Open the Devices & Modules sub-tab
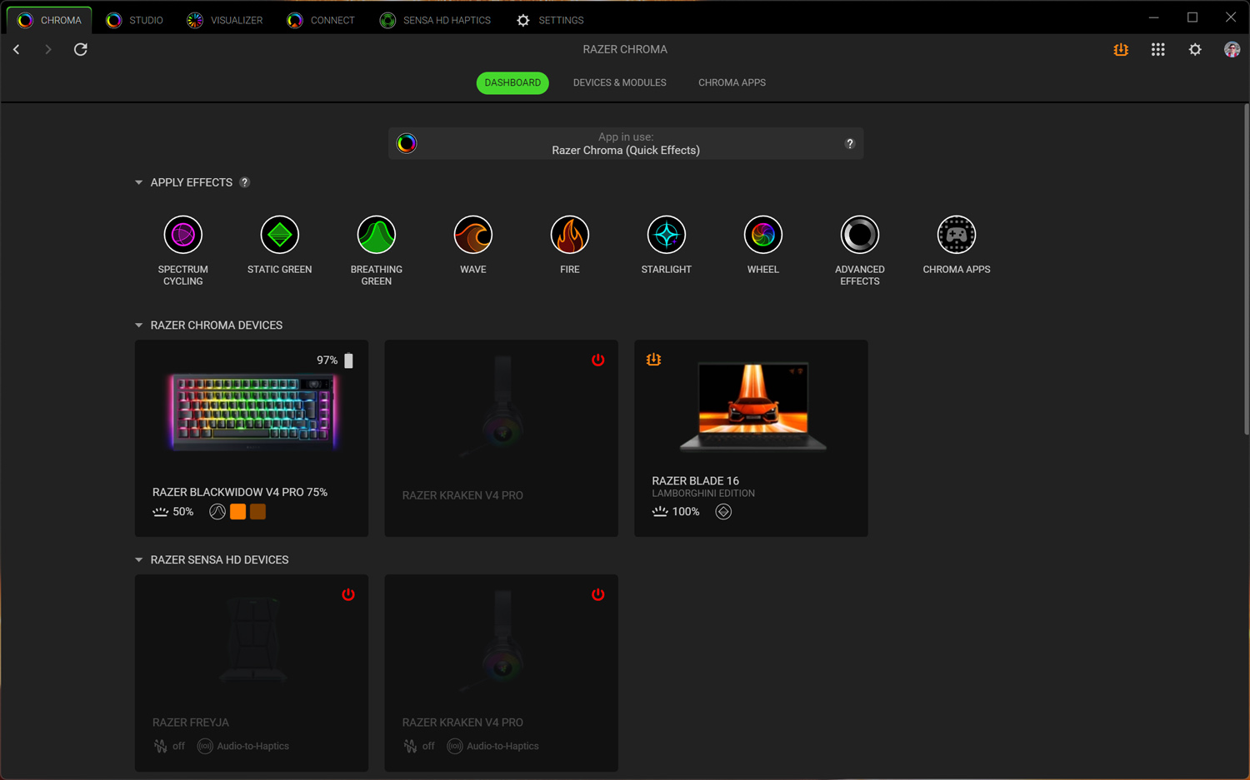The height and width of the screenshot is (780, 1250). point(620,82)
